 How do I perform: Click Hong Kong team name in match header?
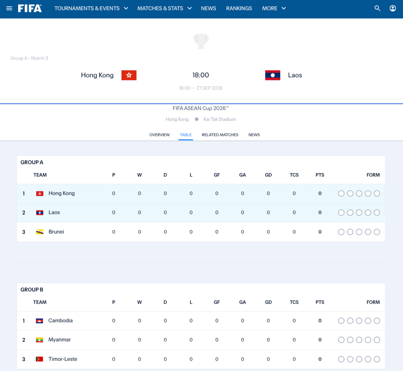coord(97,75)
